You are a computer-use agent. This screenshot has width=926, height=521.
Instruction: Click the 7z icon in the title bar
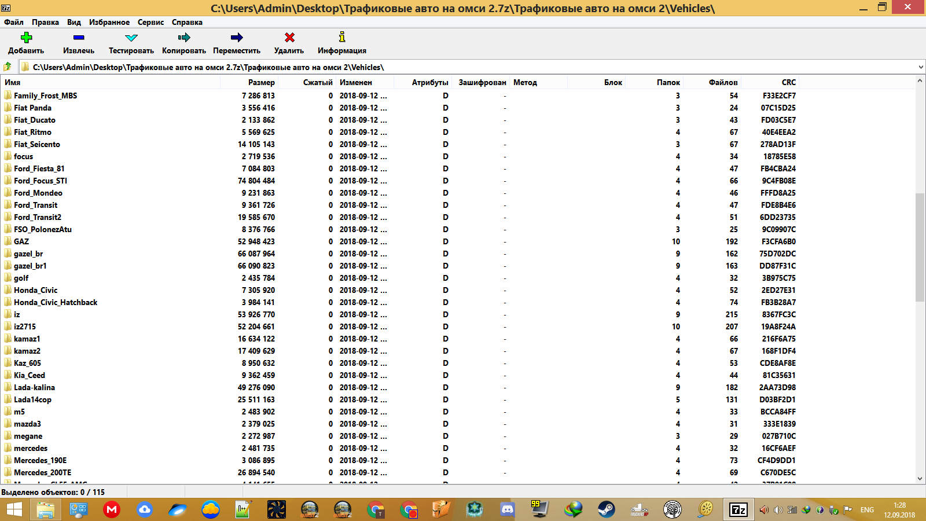click(x=6, y=8)
